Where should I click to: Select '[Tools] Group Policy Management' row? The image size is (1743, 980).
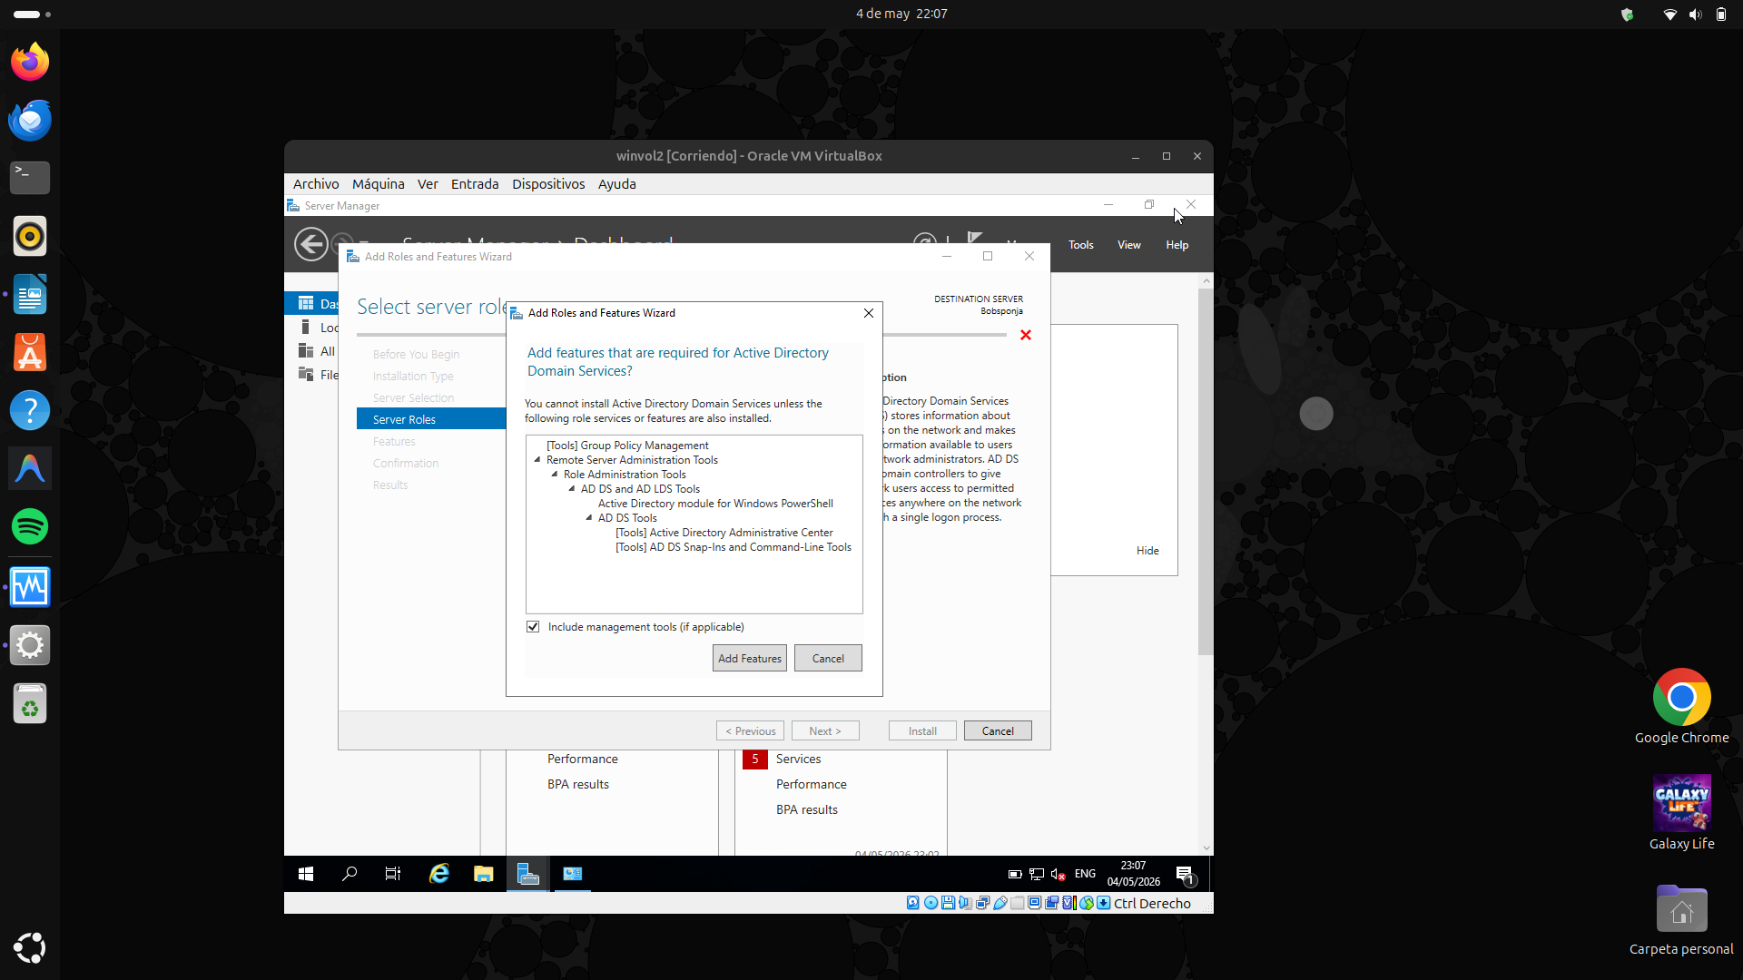click(x=627, y=446)
